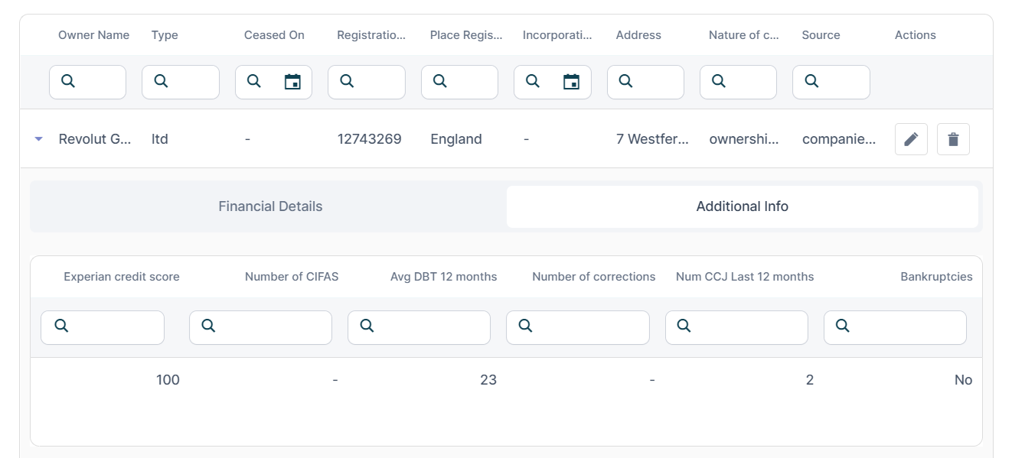The image size is (1025, 458).
Task: Click the search icon in Owner Name filter
Action: (x=68, y=81)
